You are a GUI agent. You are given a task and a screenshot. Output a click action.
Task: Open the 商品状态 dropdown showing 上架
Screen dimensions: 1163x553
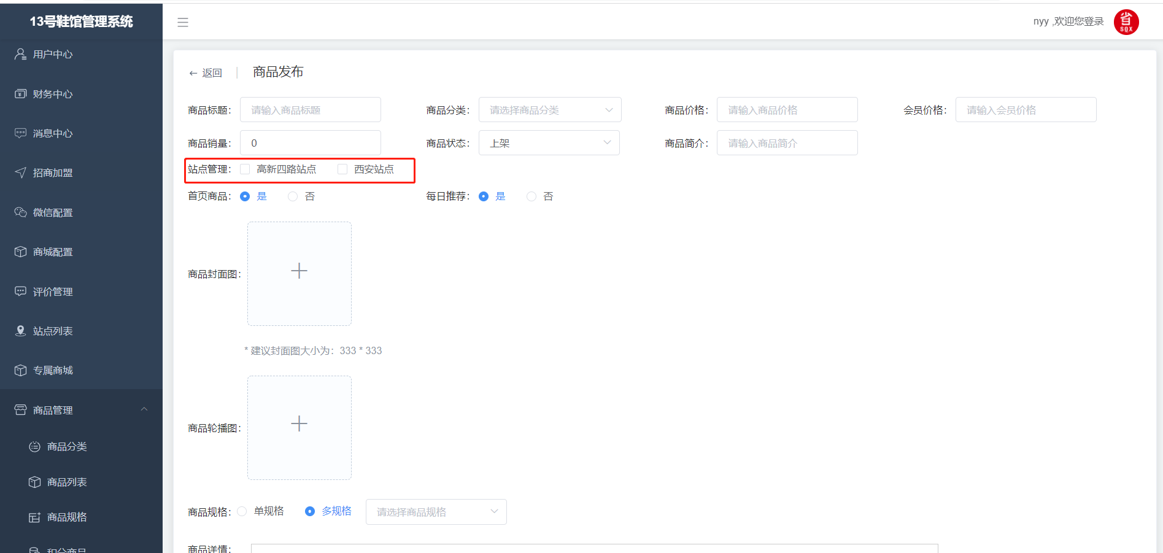549,143
